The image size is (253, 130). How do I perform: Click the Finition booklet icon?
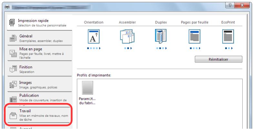pyautogui.click(x=13, y=69)
